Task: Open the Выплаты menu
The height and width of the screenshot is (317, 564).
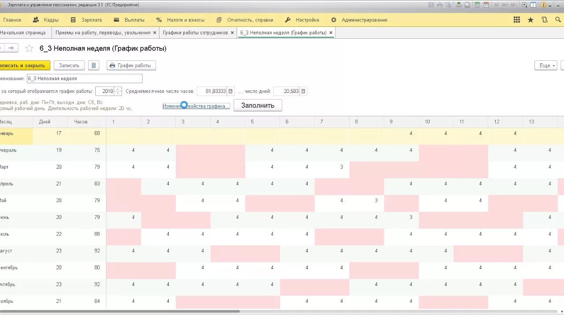Action: coord(129,20)
